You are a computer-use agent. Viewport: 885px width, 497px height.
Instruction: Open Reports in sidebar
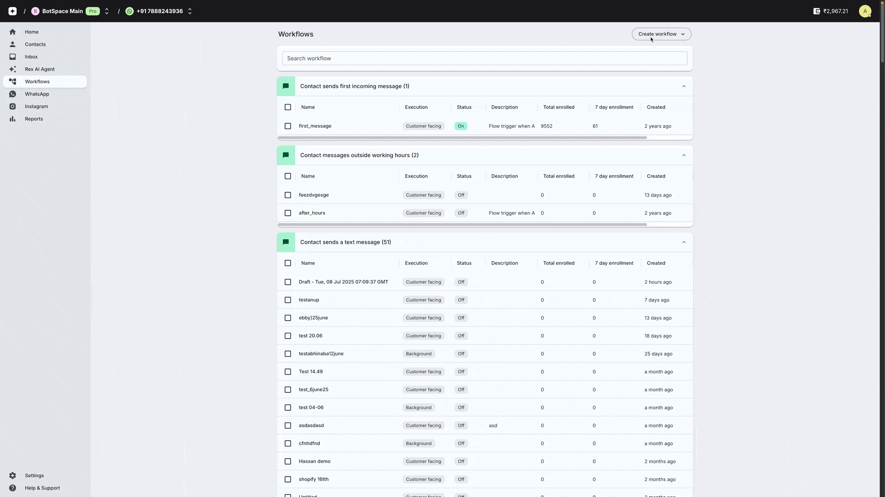point(45,119)
